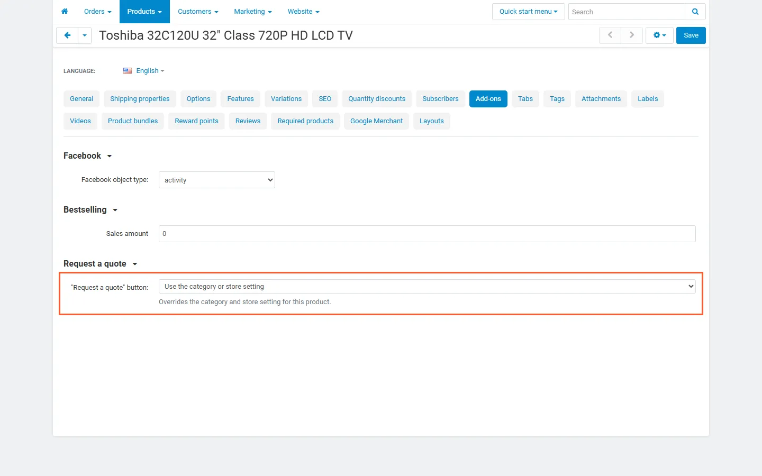Go to previous product arrow

610,35
